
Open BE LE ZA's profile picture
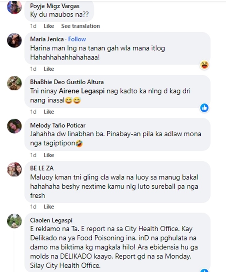[x=14, y=169]
